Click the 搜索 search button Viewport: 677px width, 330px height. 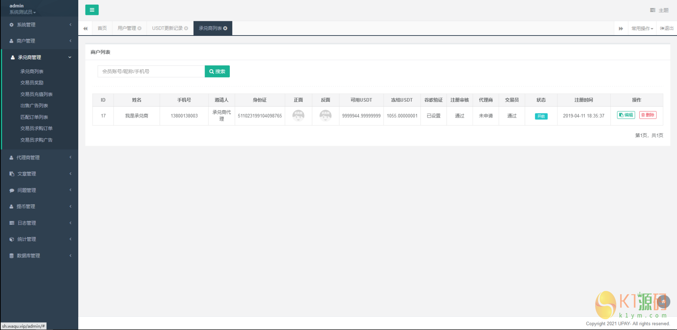217,71
